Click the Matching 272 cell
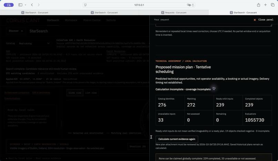 point(199,103)
